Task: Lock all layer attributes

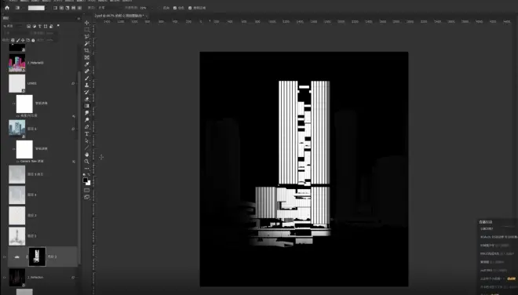Action: click(33, 40)
